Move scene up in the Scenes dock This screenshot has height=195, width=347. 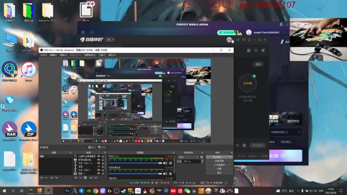(x=52, y=178)
